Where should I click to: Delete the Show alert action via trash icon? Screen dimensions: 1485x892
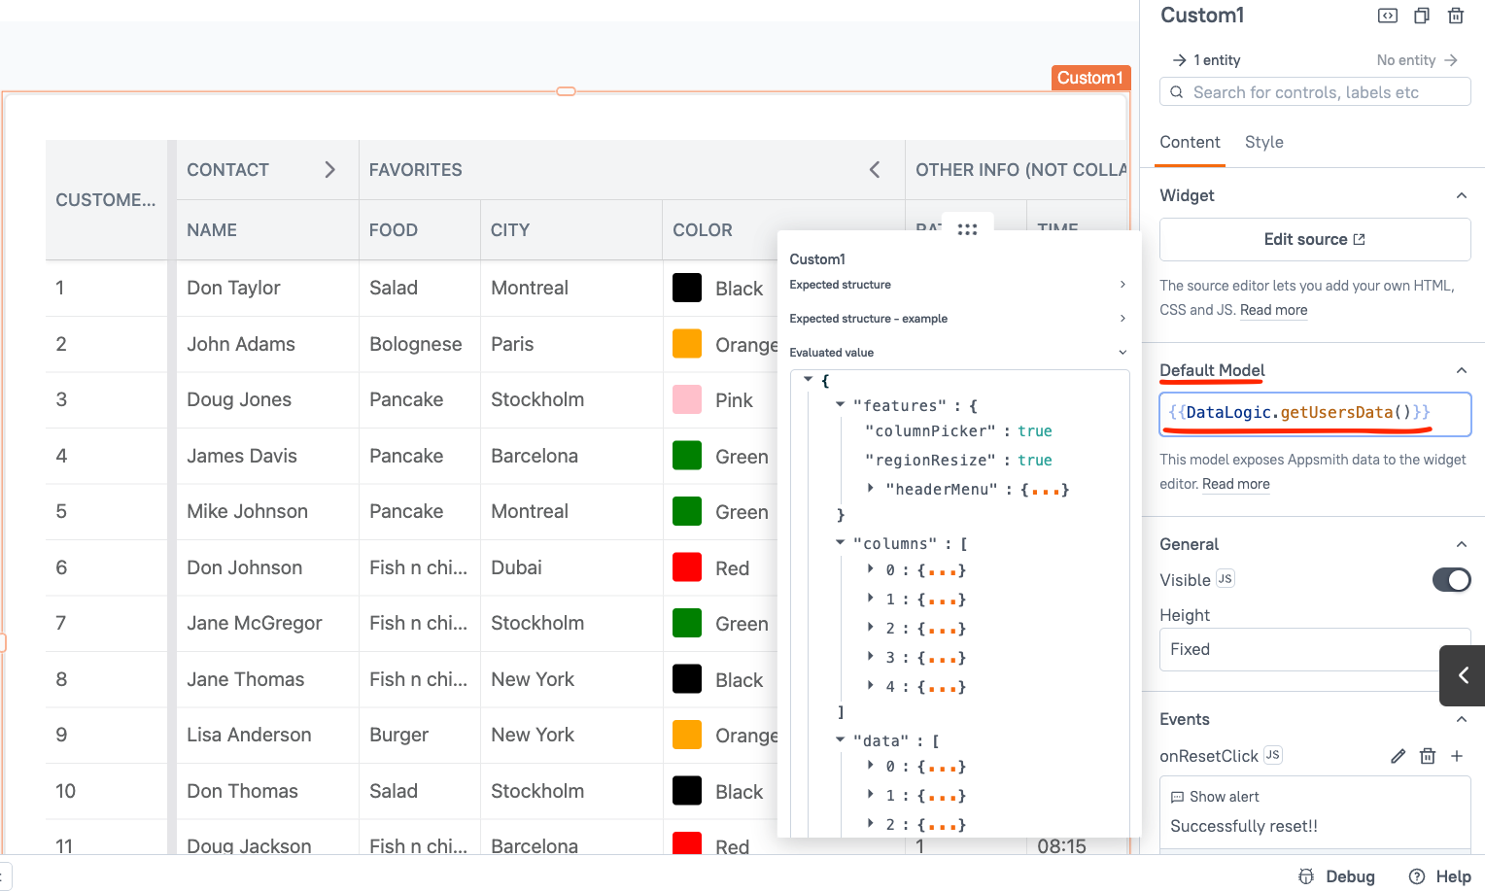coord(1428,755)
